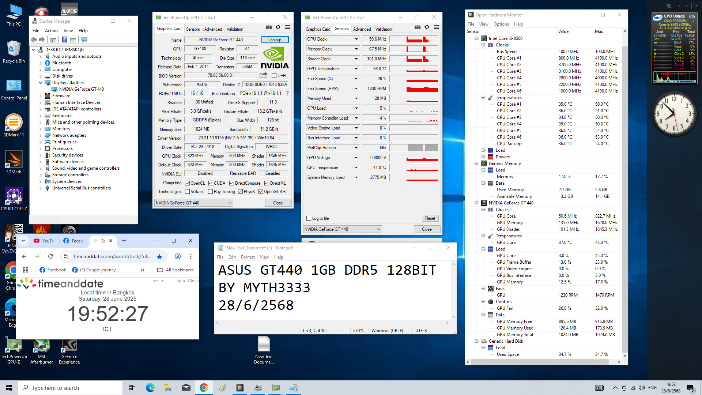This screenshot has height=395, width=702.
Task: Select NVIDIA GeForce GT 440 in Device Manager
Action: click(x=81, y=89)
